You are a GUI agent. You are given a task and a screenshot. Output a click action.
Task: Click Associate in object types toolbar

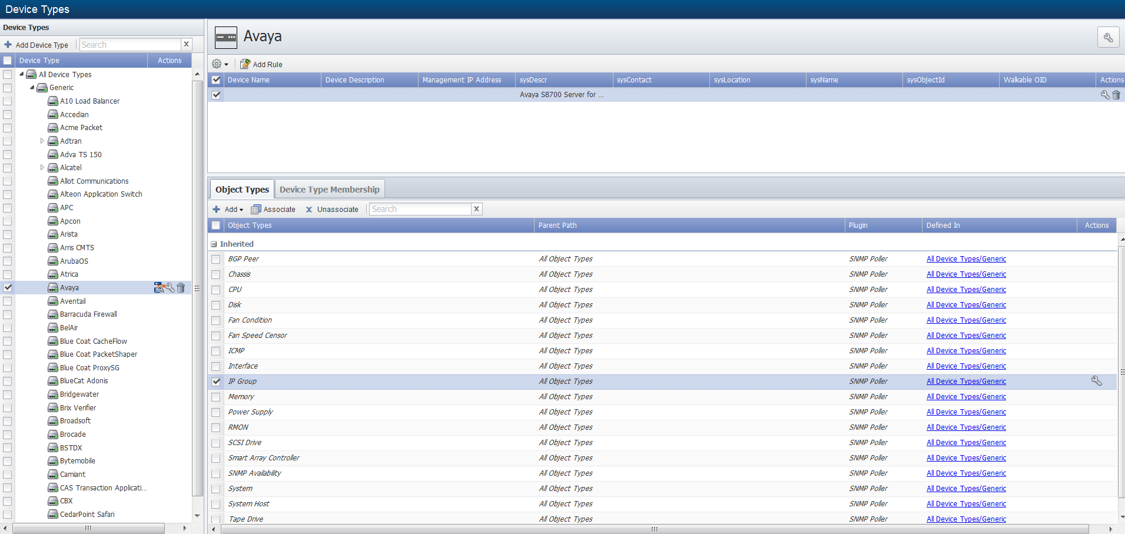click(273, 209)
